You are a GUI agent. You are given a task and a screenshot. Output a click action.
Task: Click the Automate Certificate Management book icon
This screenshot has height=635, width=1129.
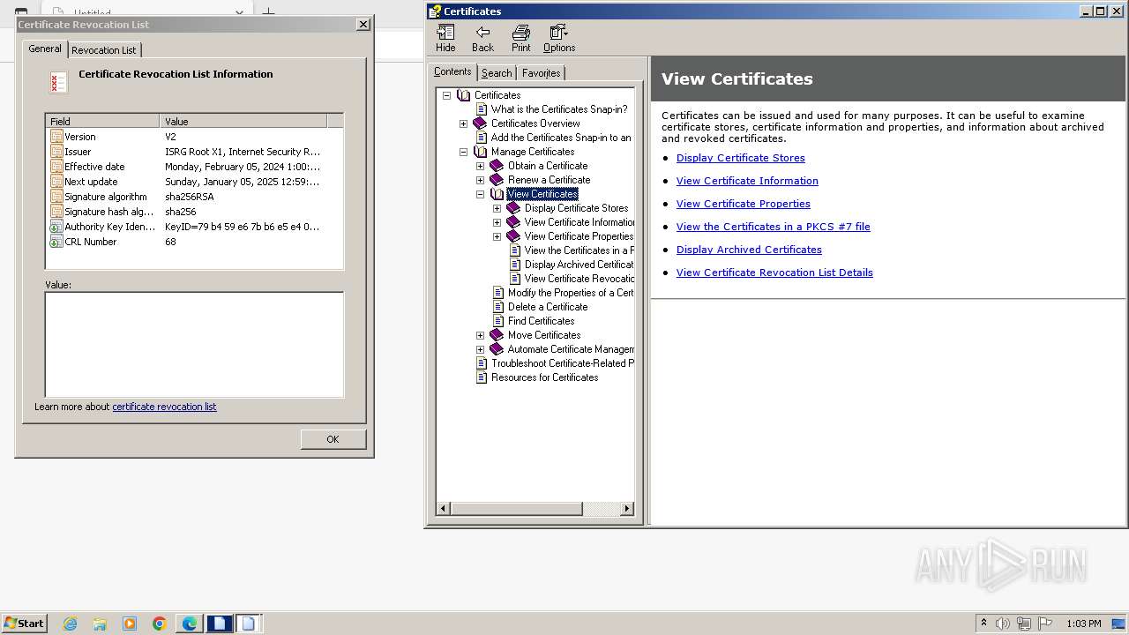[x=497, y=349]
